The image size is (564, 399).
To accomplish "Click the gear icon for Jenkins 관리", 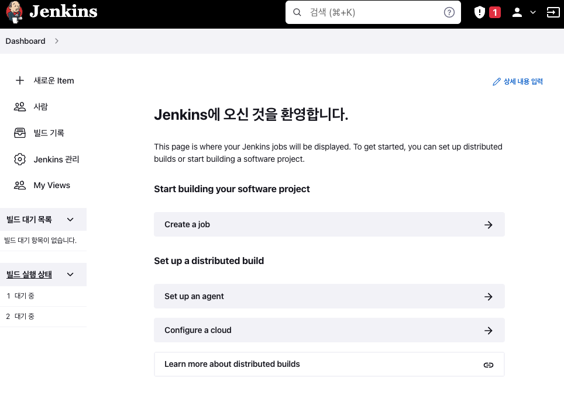I will click(x=20, y=159).
